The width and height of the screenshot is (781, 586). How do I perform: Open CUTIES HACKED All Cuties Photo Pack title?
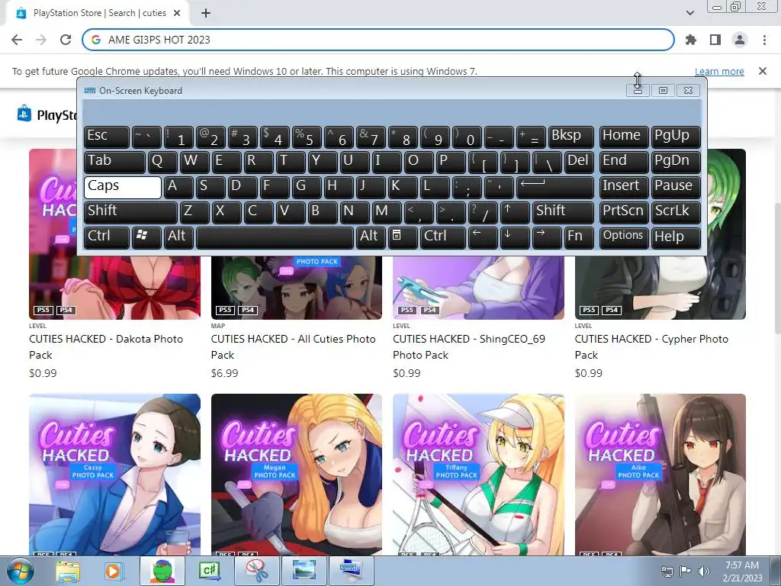click(294, 347)
